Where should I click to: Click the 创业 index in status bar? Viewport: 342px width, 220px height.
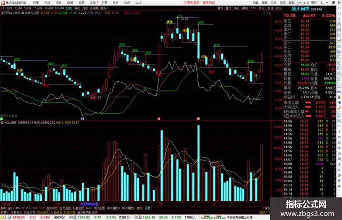(x=138, y=217)
